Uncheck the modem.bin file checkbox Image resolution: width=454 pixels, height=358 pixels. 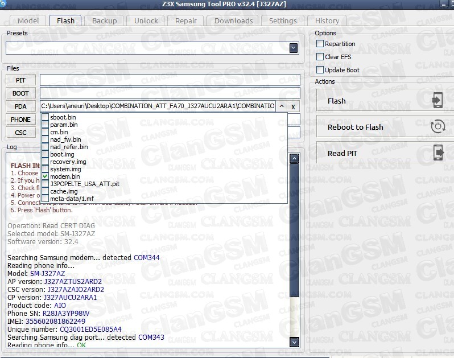(45, 176)
